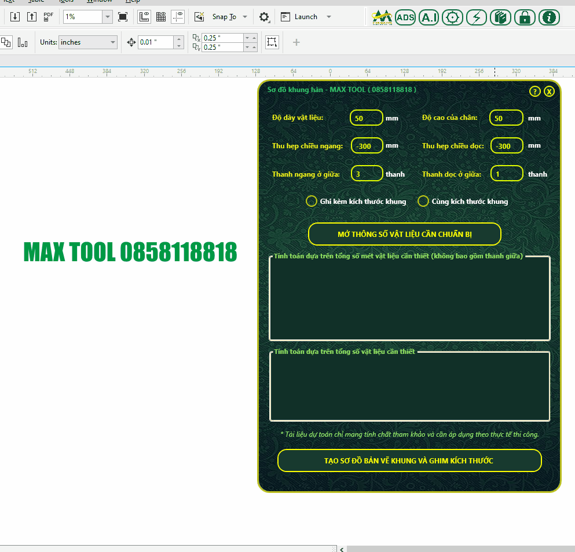Click the Publish to PDF icon
This screenshot has width=575, height=552.
click(x=49, y=17)
